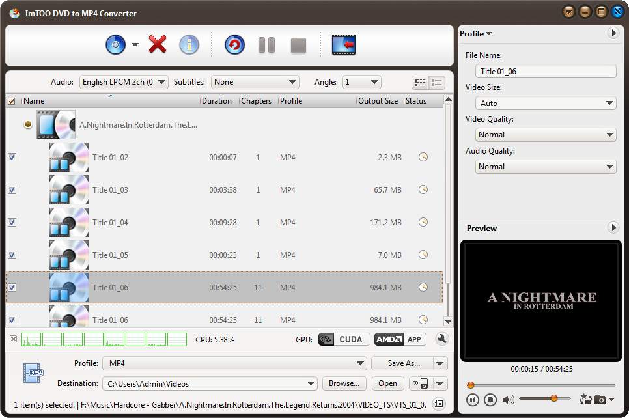The width and height of the screenshot is (629, 418).
Task: Open the export device dropdown arrow
Action: 440,383
